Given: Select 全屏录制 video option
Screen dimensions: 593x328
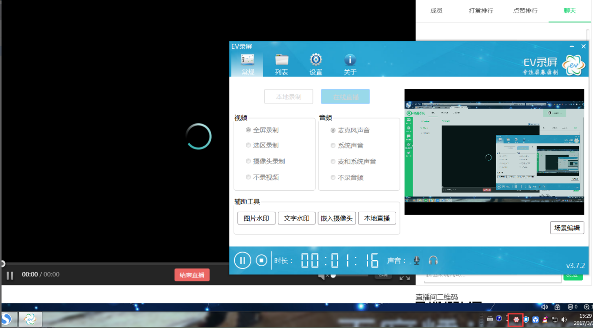Looking at the screenshot, I should point(262,130).
